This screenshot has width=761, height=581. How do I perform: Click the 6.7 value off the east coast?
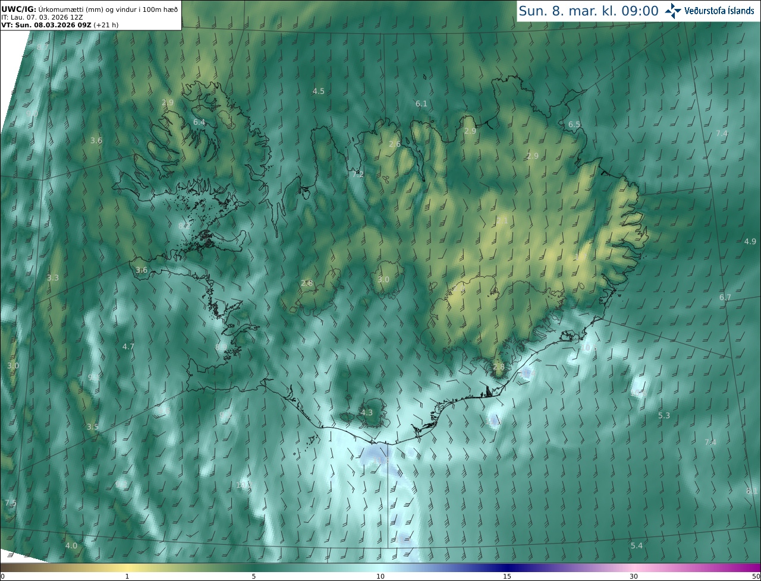(725, 297)
